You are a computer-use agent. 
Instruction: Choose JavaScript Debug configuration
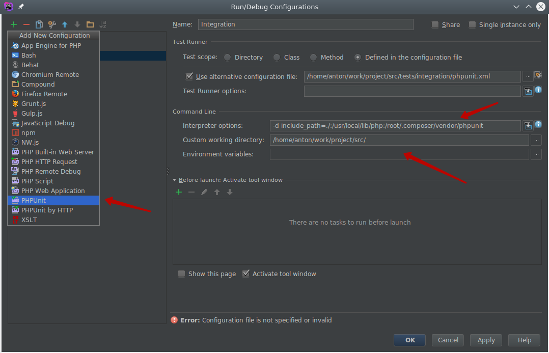pyautogui.click(x=53, y=123)
